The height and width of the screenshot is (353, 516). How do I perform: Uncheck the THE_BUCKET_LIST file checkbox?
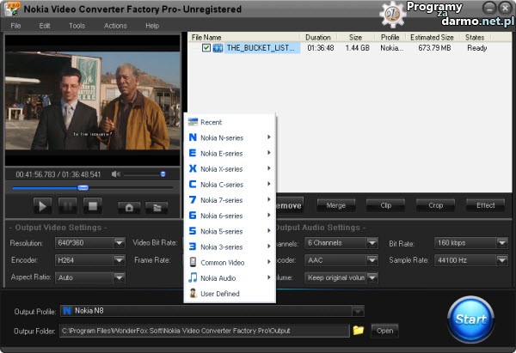206,48
